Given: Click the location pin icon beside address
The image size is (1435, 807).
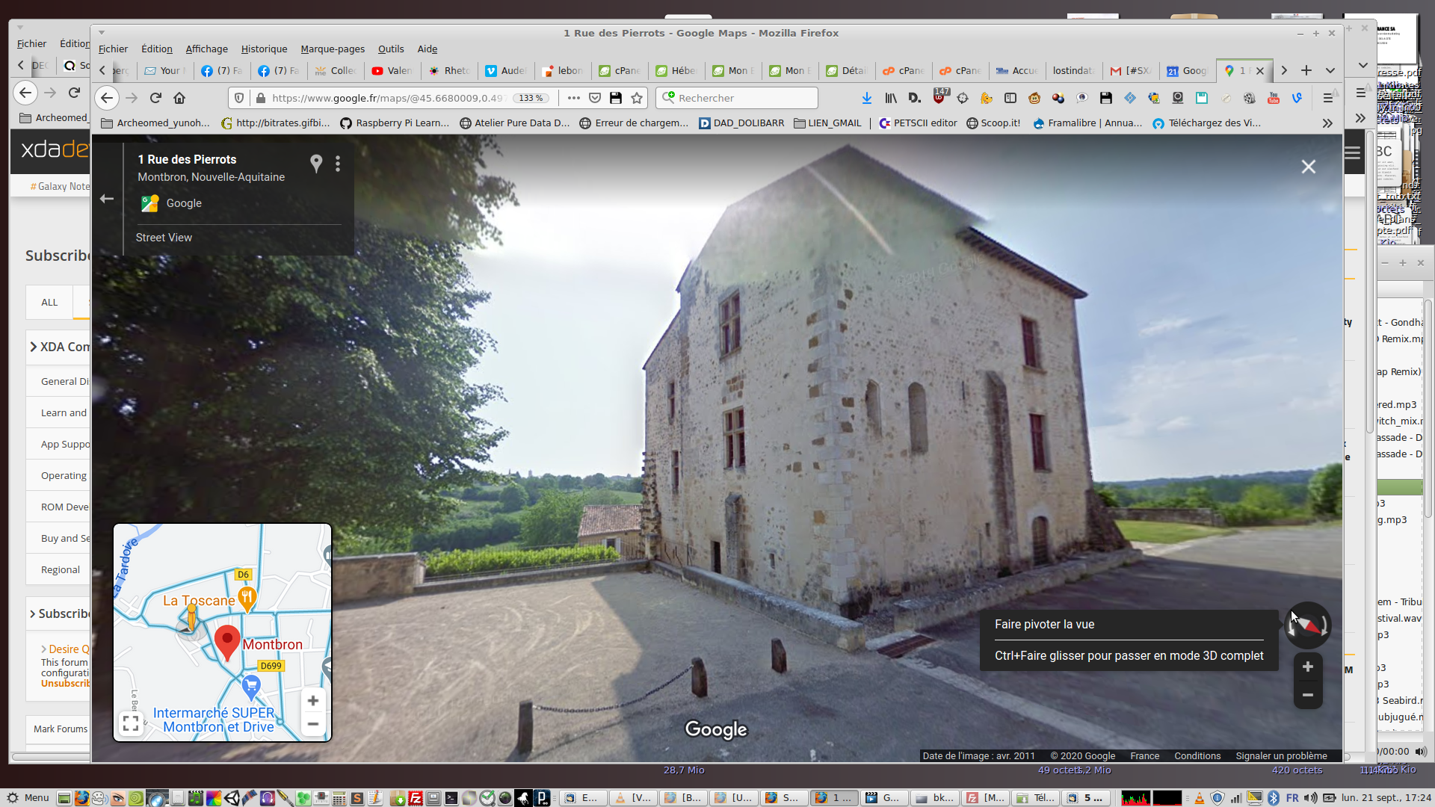Looking at the screenshot, I should (x=316, y=163).
